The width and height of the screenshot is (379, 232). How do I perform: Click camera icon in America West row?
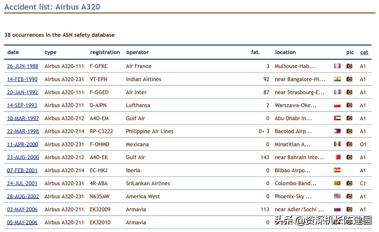click(x=349, y=196)
